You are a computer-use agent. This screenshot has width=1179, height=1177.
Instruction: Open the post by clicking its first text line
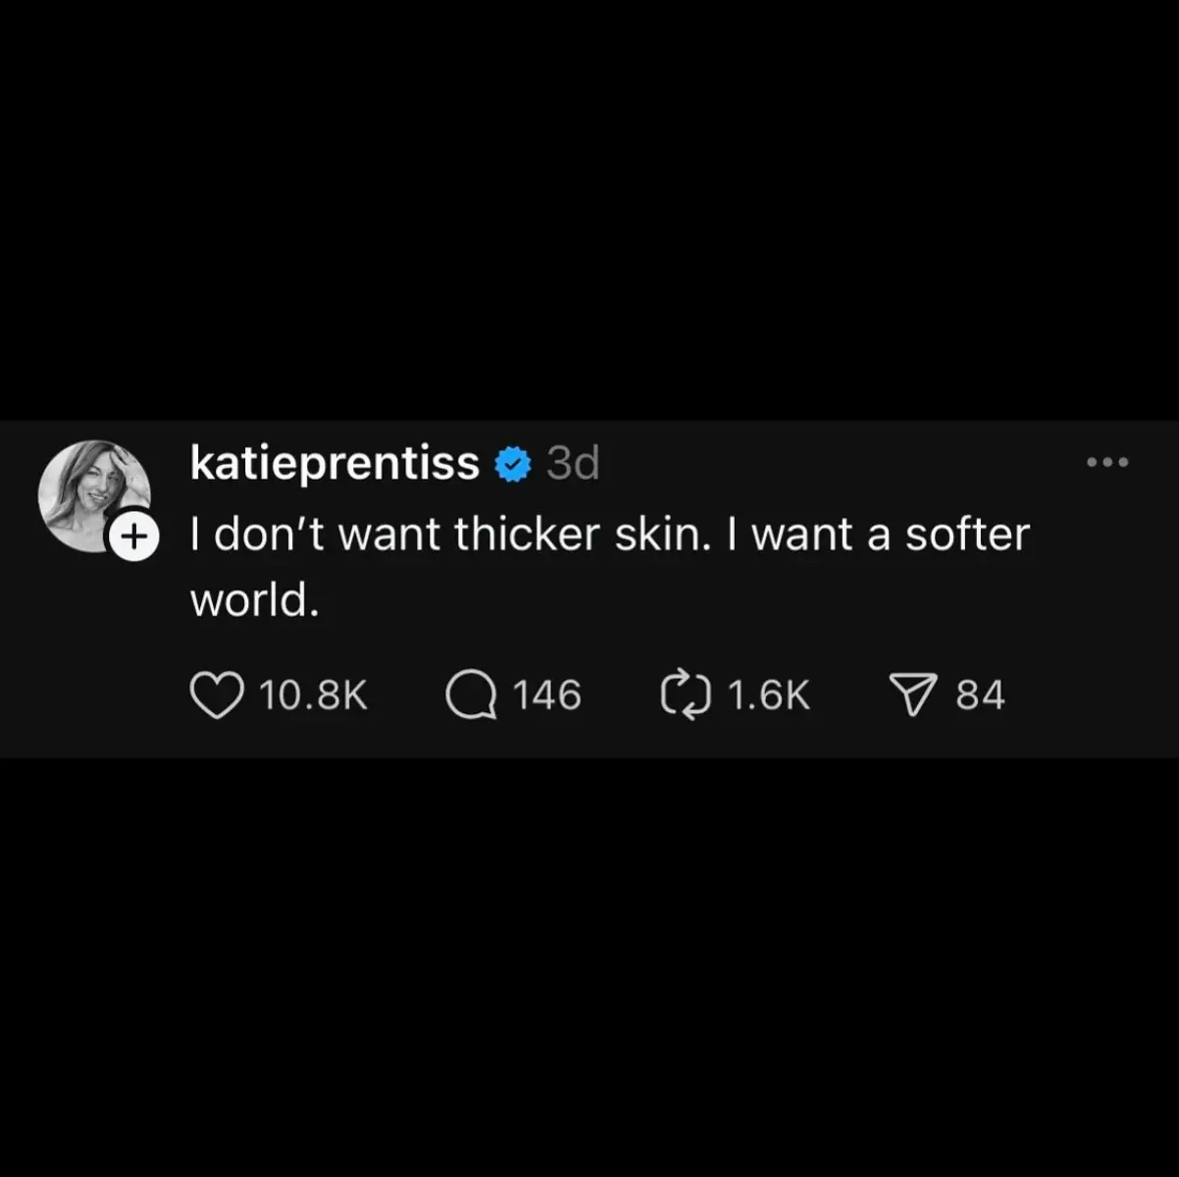click(x=610, y=535)
